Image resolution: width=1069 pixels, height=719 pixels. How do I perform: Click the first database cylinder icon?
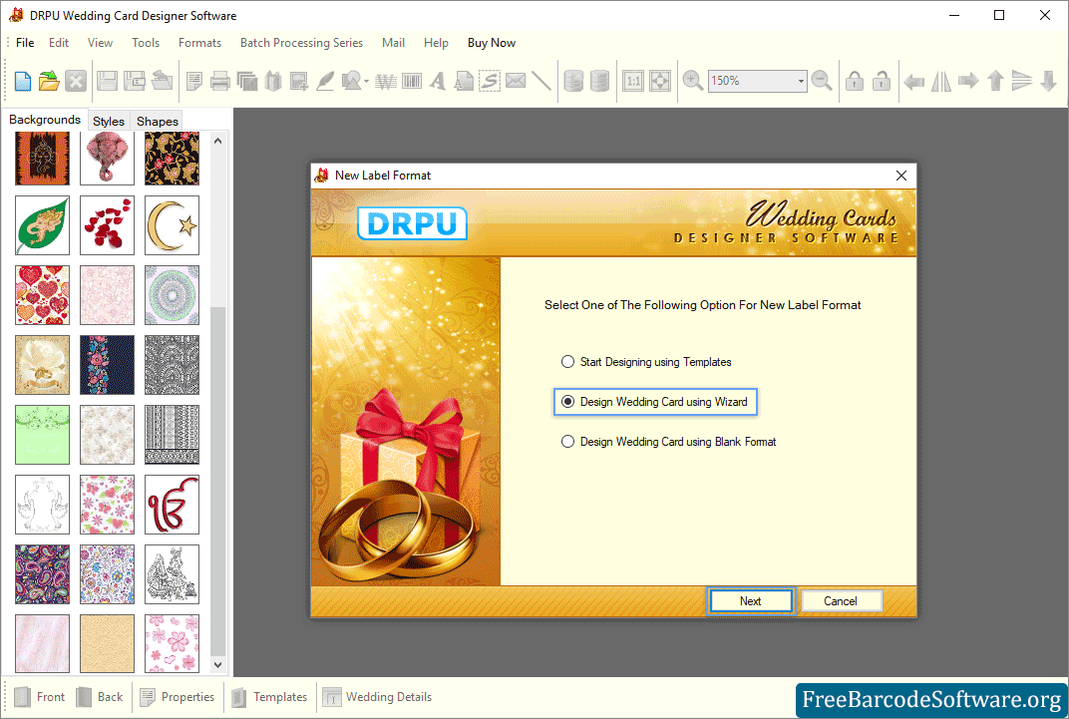tap(573, 81)
